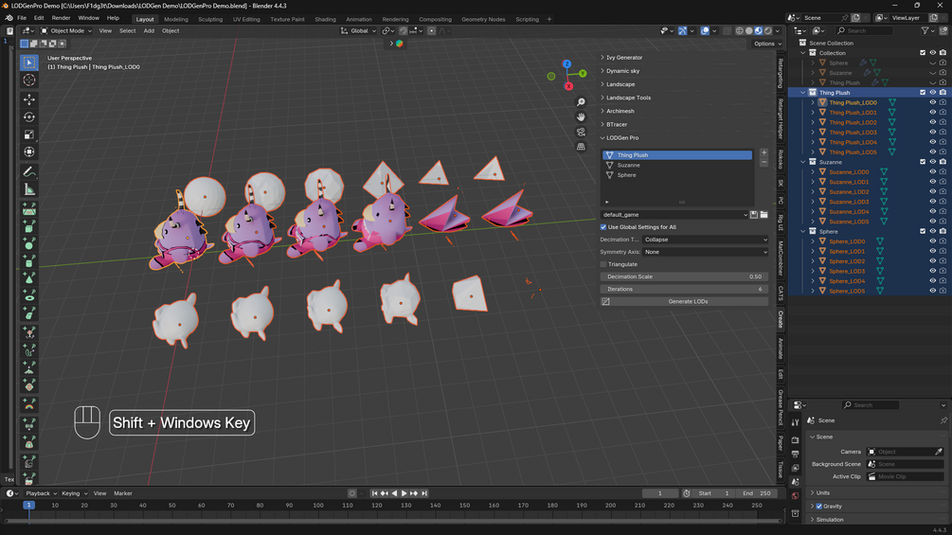This screenshot has height=535, width=952.
Task: Activate the Select Box tool
Action: click(29, 62)
